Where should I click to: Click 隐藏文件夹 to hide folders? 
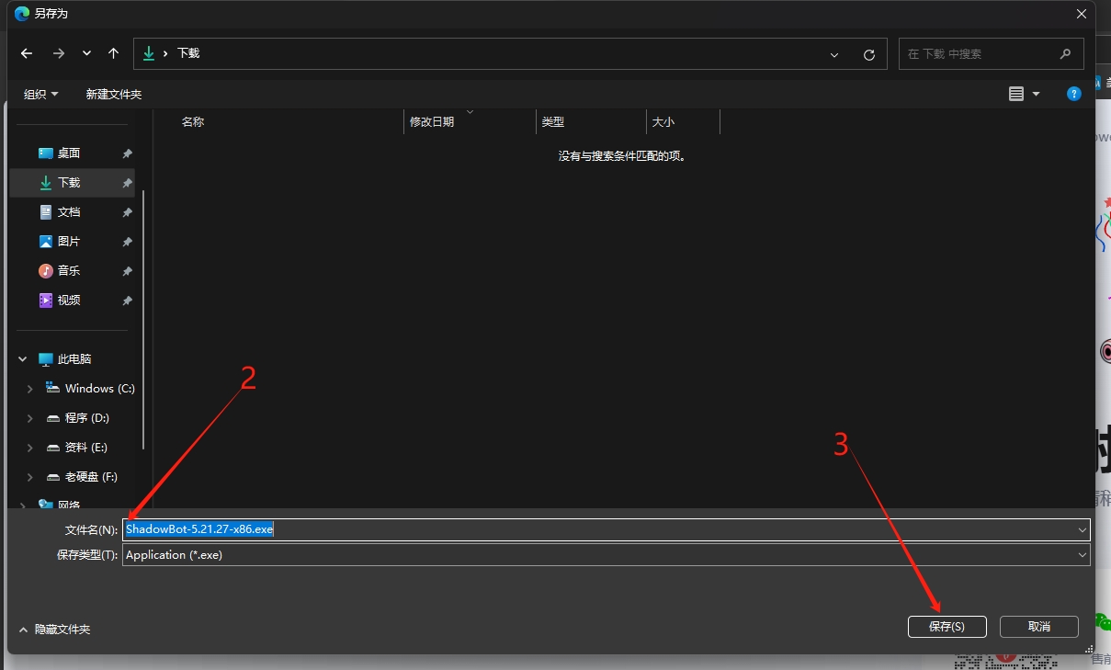point(54,630)
